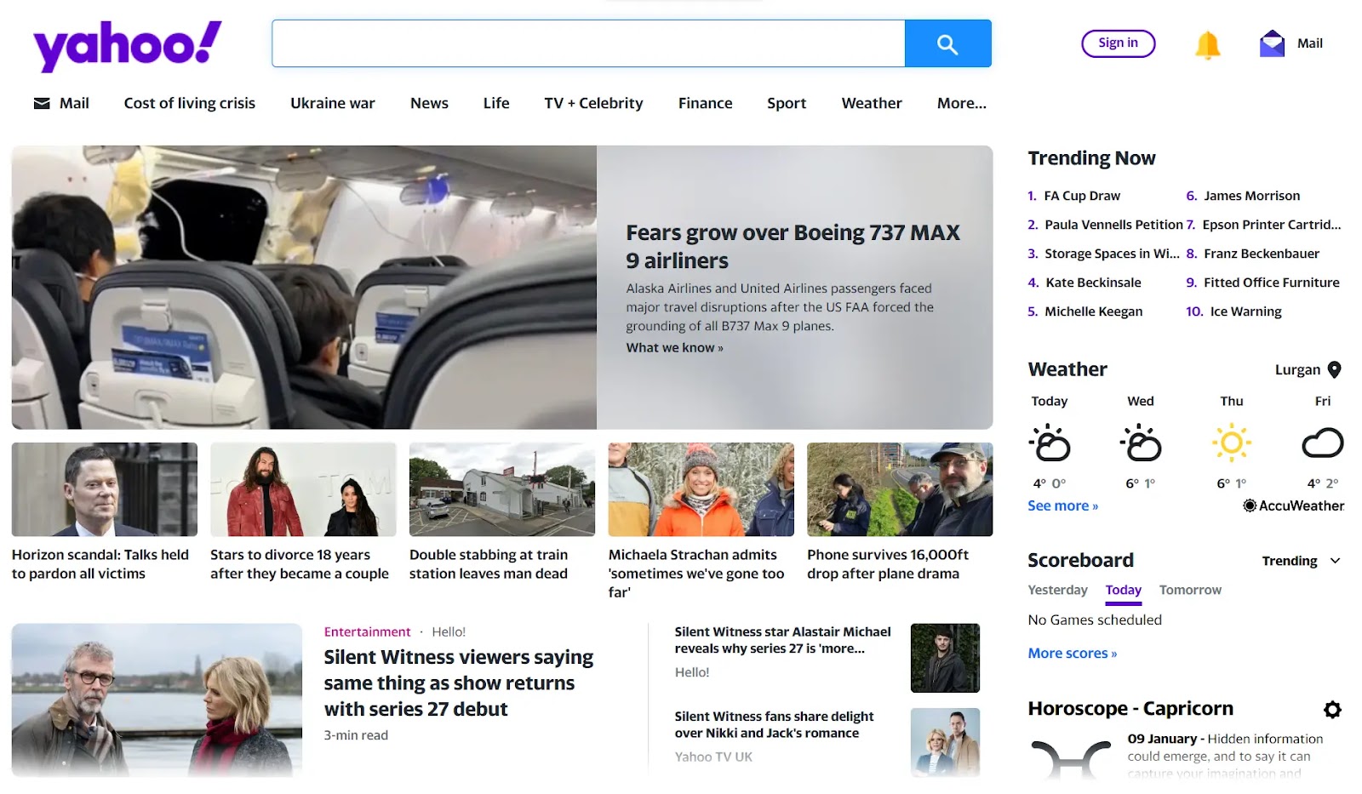
Task: Click Thursday's sunny weather icon
Action: click(x=1232, y=443)
